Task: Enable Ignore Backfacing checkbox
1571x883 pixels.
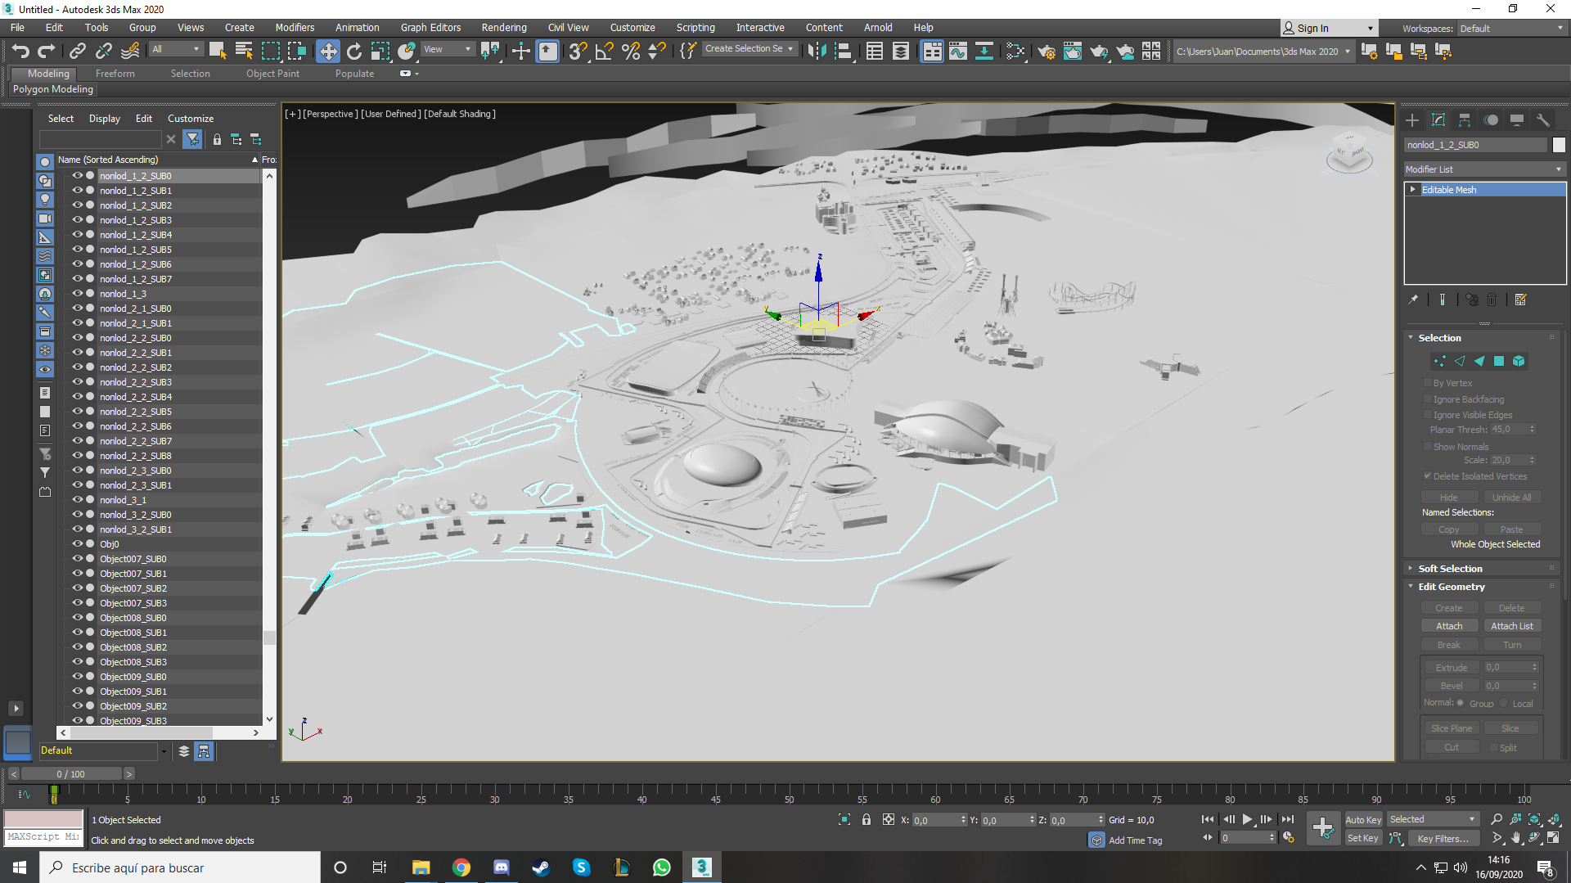Action: tap(1428, 399)
